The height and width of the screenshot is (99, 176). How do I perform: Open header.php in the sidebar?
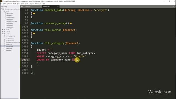pos(9,48)
